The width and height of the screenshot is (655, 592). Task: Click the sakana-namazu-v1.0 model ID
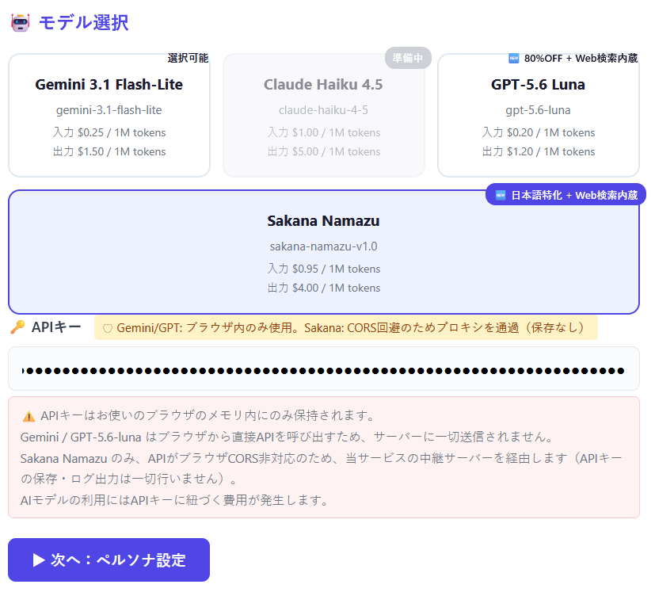coord(324,246)
